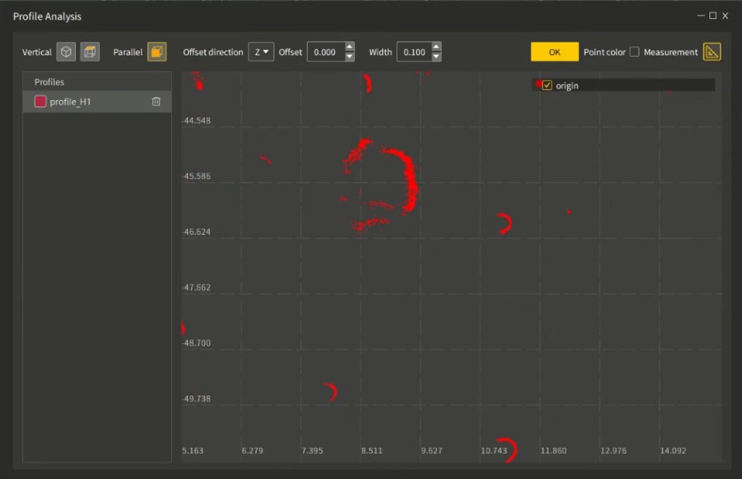This screenshot has height=479, width=742.
Task: Uncheck the origin legend checkbox
Action: (547, 85)
